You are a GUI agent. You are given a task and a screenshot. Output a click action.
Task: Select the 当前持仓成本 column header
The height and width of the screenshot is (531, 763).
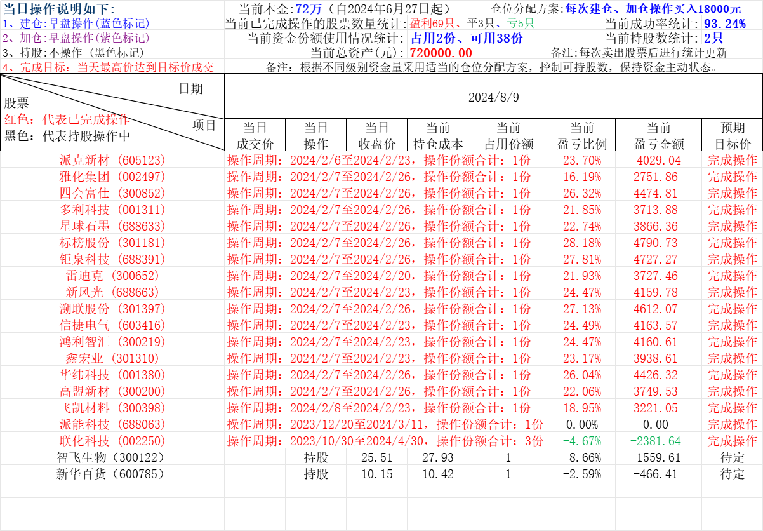pos(437,136)
